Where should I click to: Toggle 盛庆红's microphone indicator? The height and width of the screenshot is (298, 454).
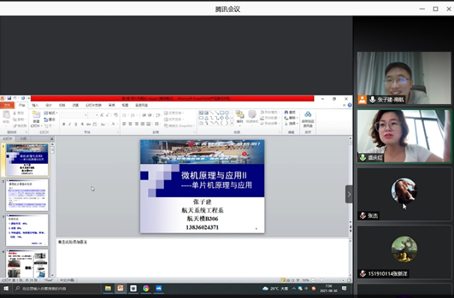pos(363,158)
